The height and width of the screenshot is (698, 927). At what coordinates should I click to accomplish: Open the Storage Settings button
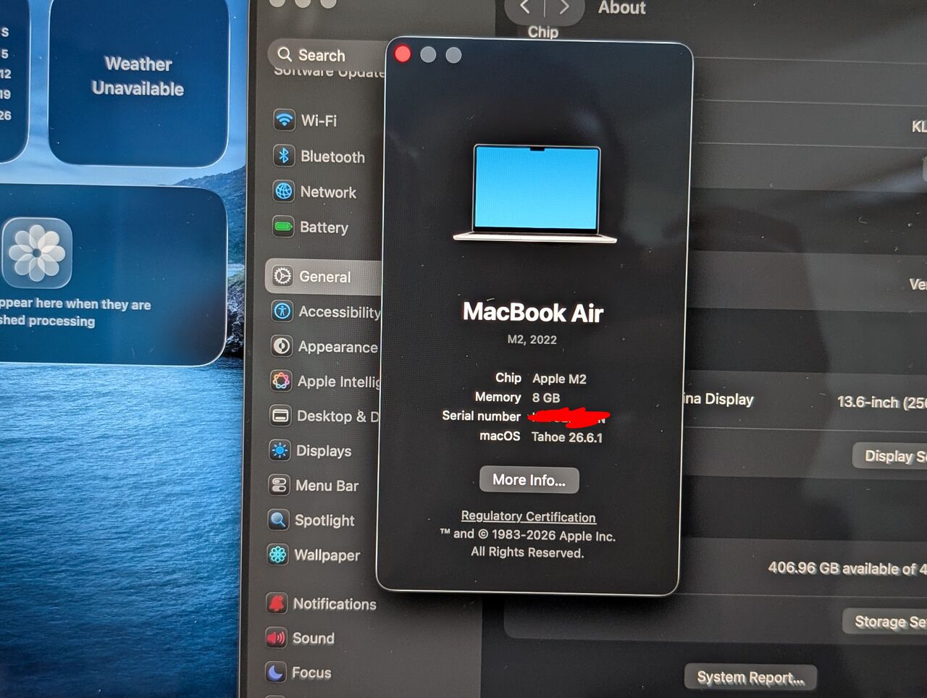(885, 621)
